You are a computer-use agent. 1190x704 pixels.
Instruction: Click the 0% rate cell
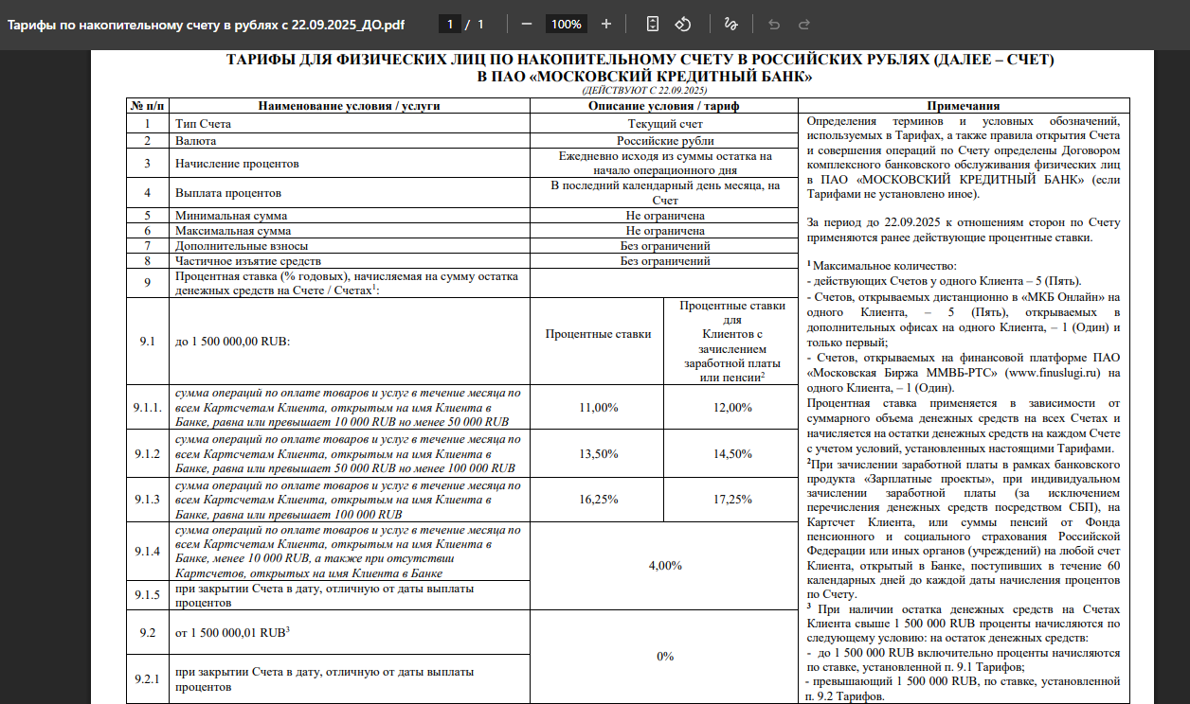tap(665, 657)
